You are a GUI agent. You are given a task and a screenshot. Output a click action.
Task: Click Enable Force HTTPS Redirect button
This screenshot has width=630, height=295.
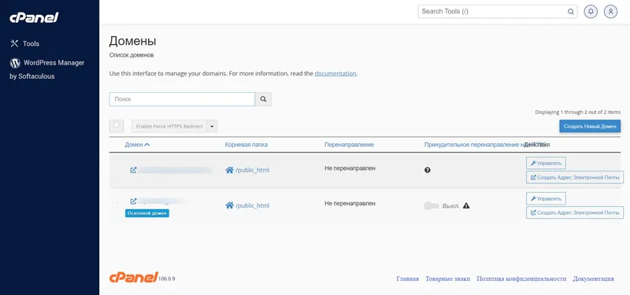point(169,126)
